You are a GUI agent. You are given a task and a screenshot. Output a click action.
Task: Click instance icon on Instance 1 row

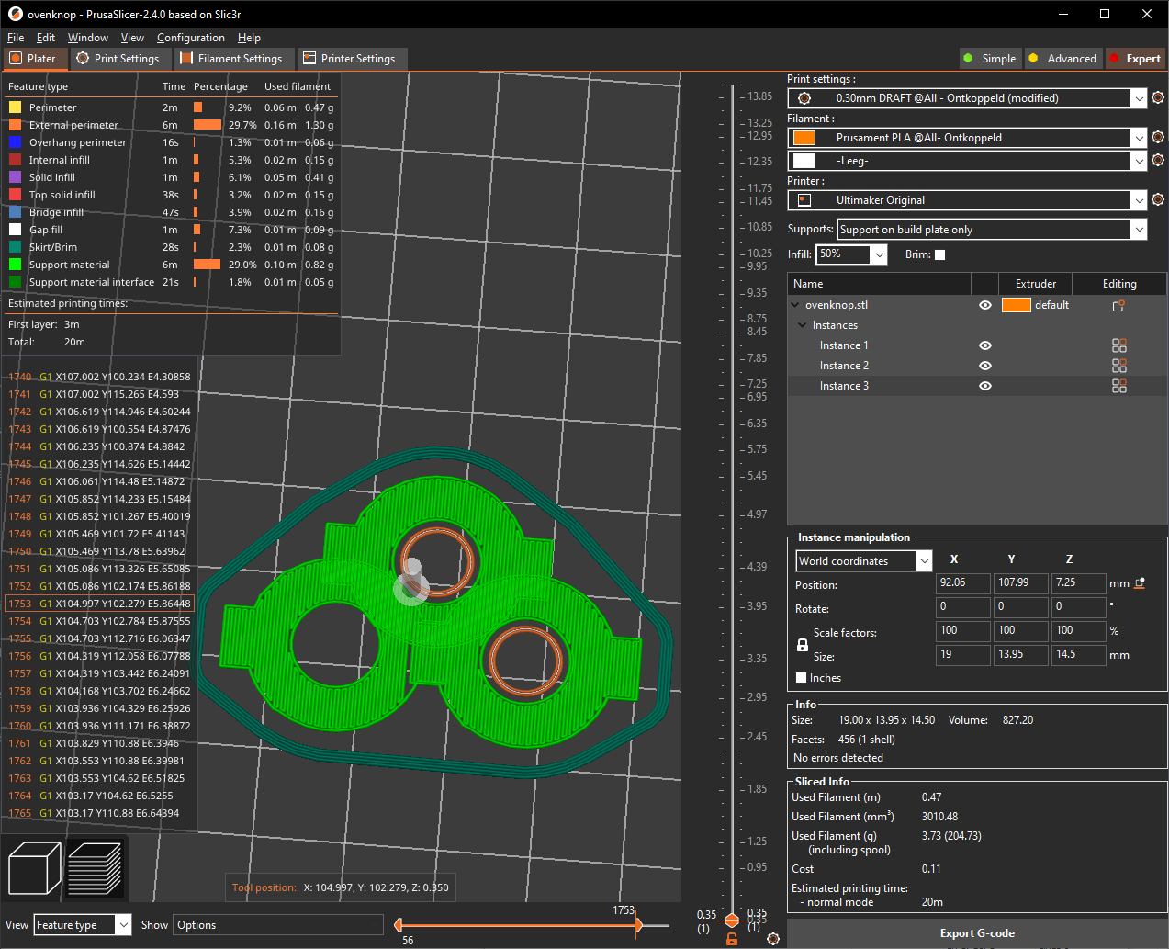[1118, 345]
